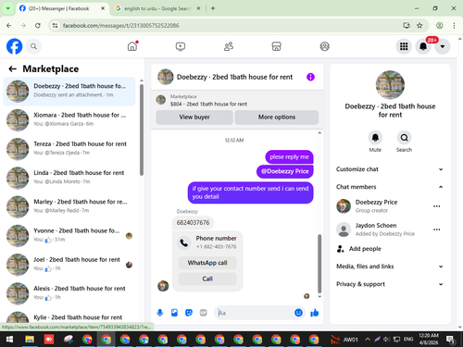Focus the message input field
This screenshot has width=463, height=347.
coord(255,313)
